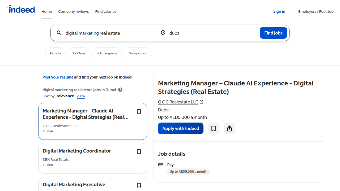
Task: Open Company reviews
Action: click(74, 11)
